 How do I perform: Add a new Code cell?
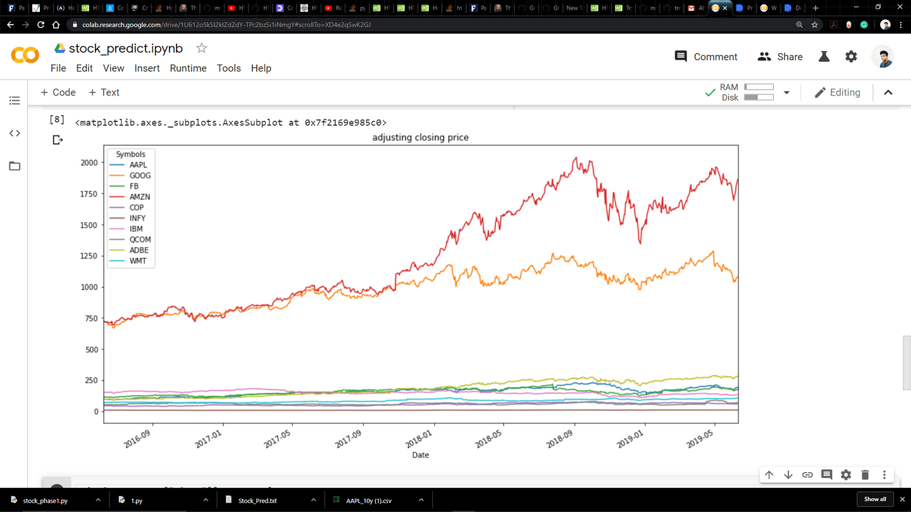(58, 92)
